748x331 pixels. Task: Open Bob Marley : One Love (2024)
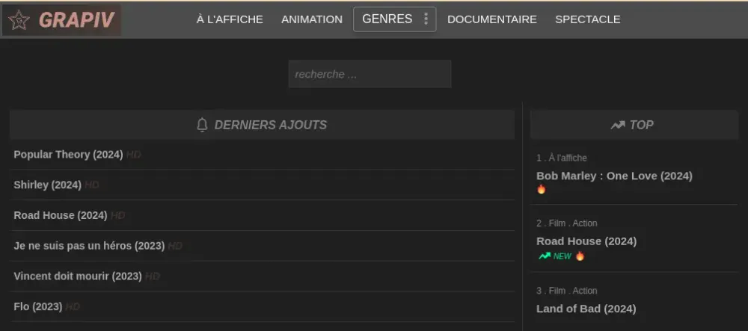pos(614,176)
